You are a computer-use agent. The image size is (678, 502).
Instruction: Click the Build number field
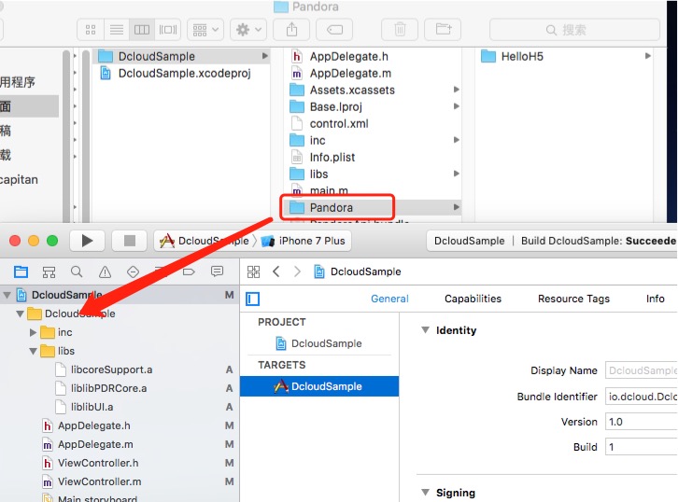642,447
